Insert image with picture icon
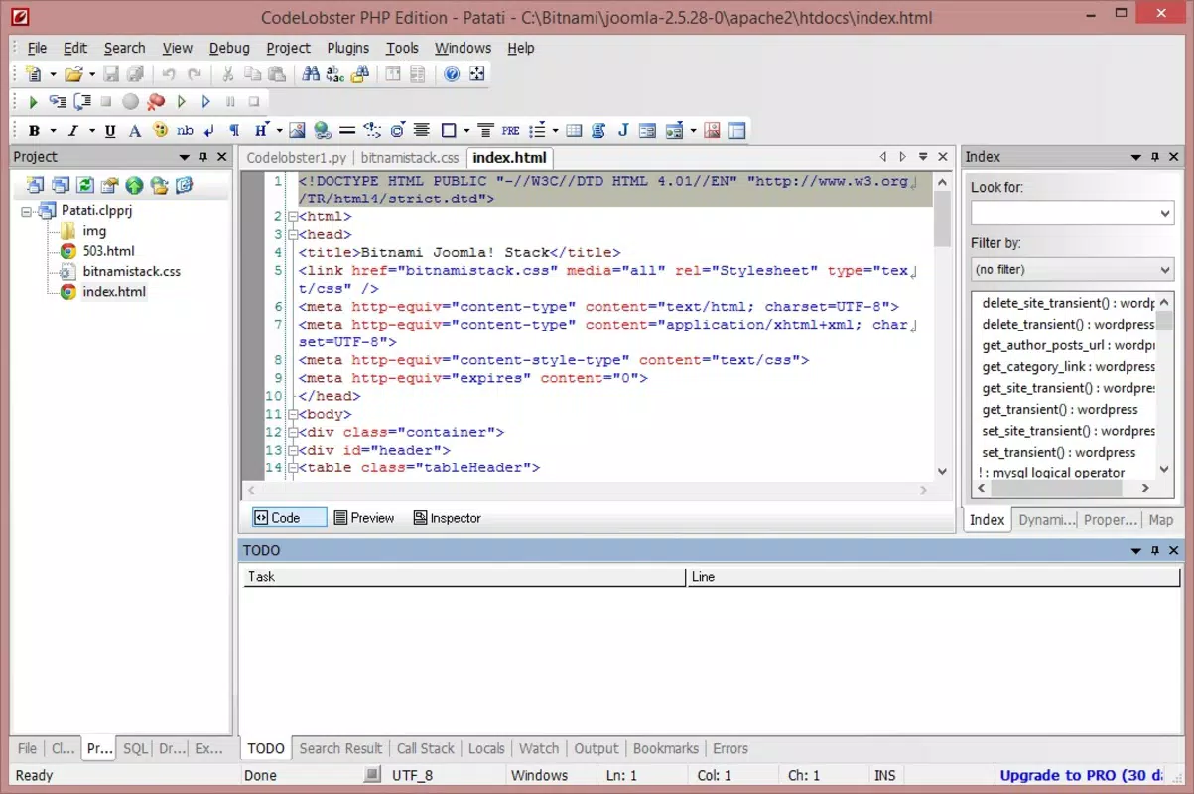Screen dimensions: 1194x794 pos(297,130)
